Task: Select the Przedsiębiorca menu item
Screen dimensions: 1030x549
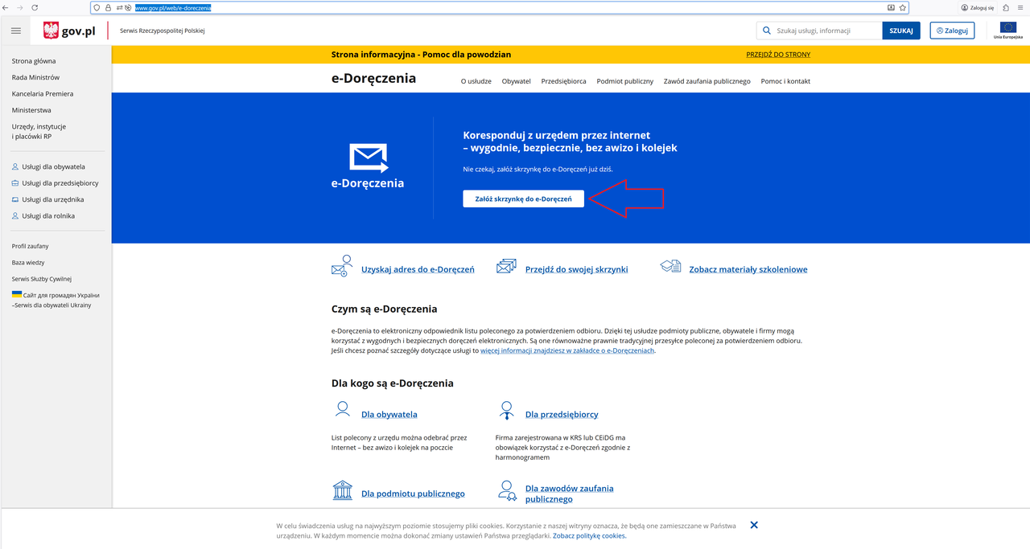Action: point(563,81)
